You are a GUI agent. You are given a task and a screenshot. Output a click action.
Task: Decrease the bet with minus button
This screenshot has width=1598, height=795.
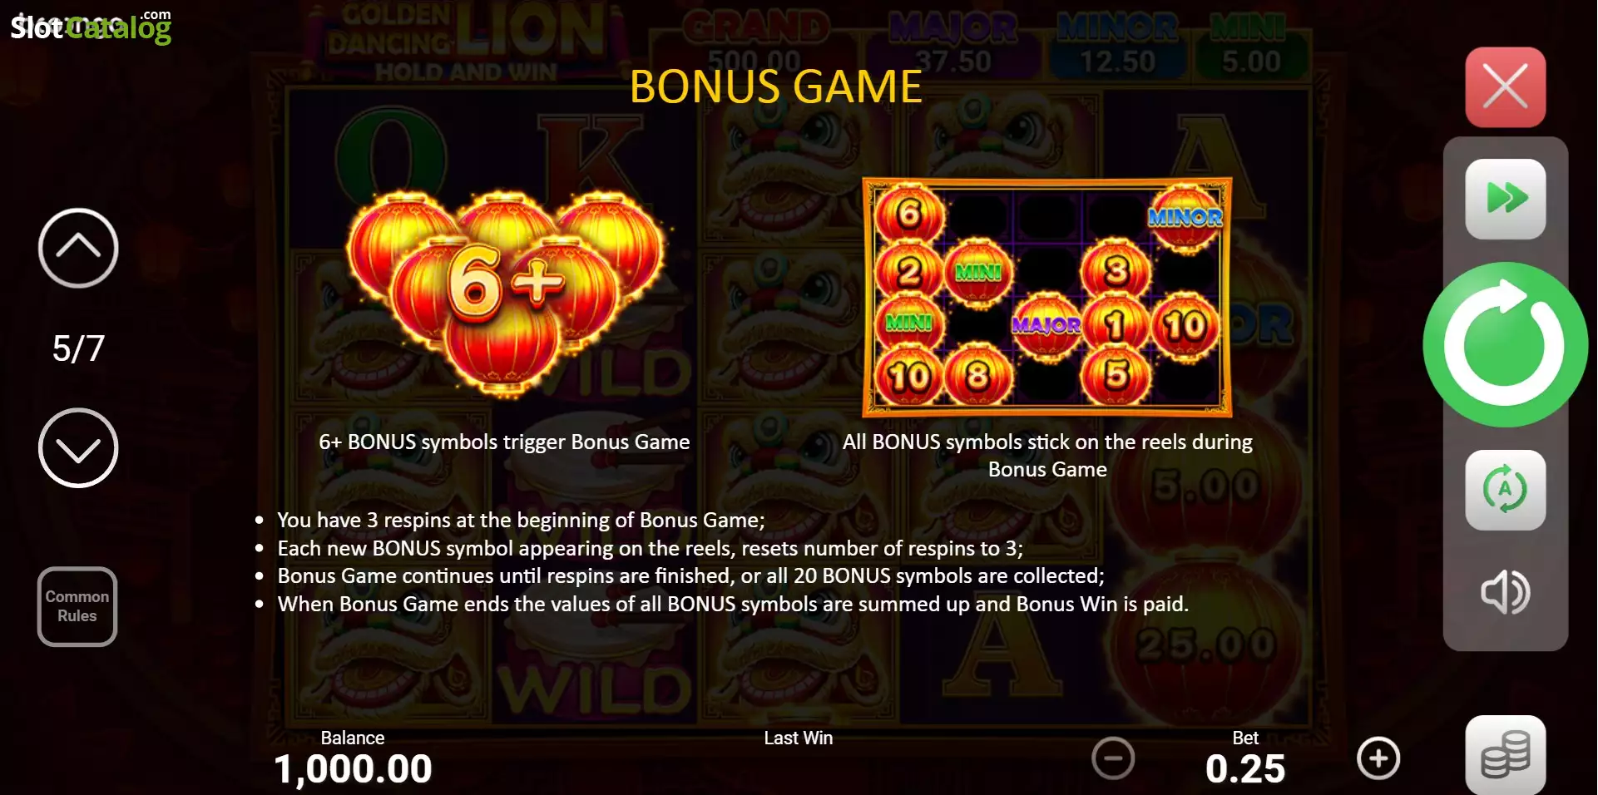tap(1113, 758)
